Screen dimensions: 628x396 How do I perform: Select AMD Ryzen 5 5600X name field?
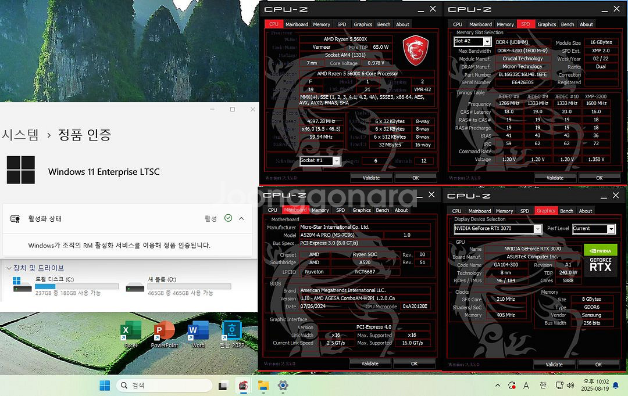pyautogui.click(x=345, y=39)
